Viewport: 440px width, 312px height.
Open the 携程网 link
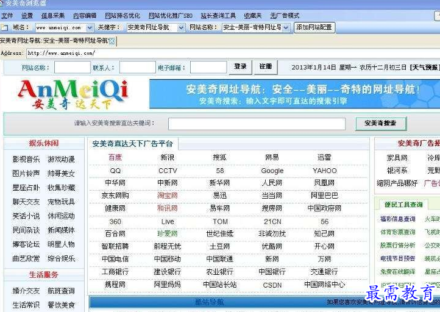point(115,285)
